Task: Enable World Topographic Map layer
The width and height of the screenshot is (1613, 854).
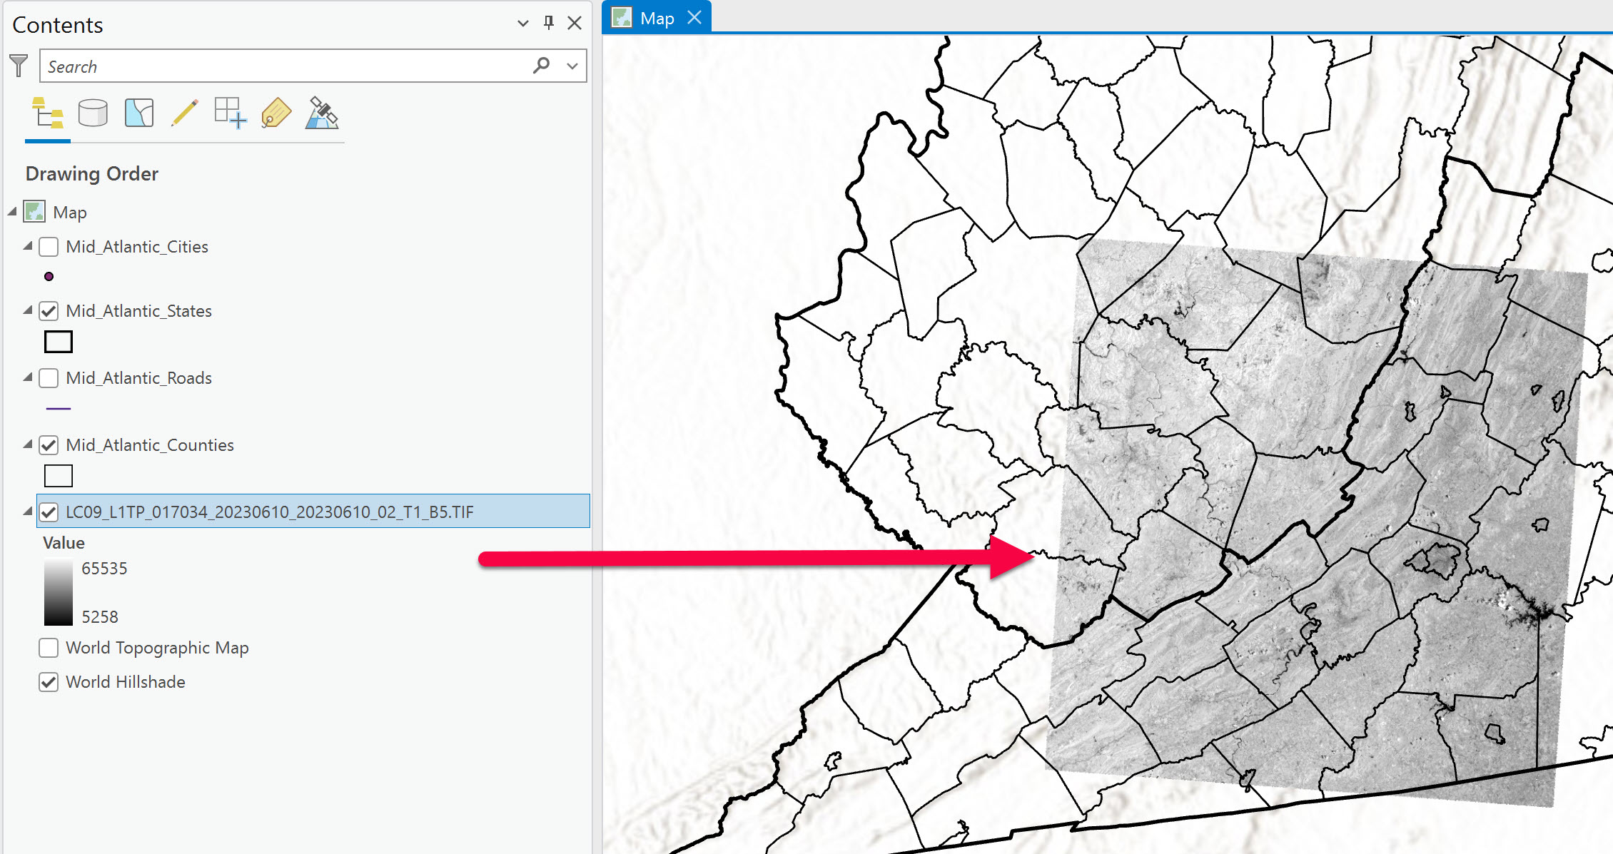Action: (x=50, y=647)
